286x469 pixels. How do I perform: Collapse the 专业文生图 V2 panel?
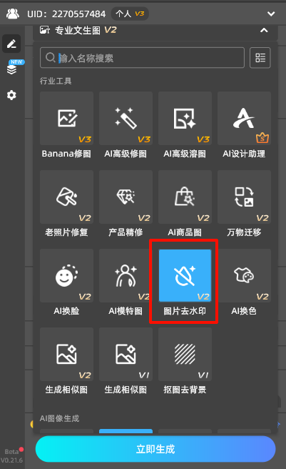pos(264,30)
